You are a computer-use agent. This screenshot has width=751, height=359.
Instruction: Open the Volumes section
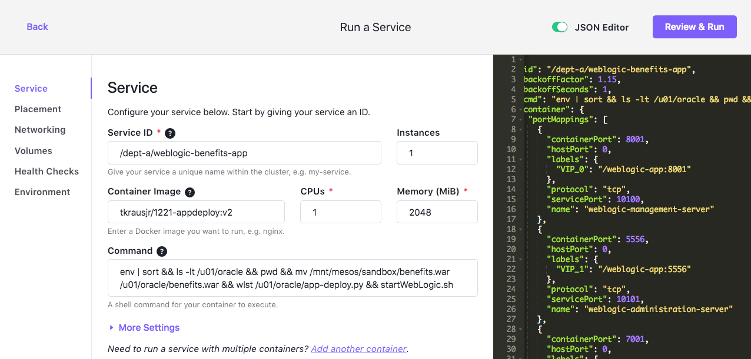[x=34, y=151]
